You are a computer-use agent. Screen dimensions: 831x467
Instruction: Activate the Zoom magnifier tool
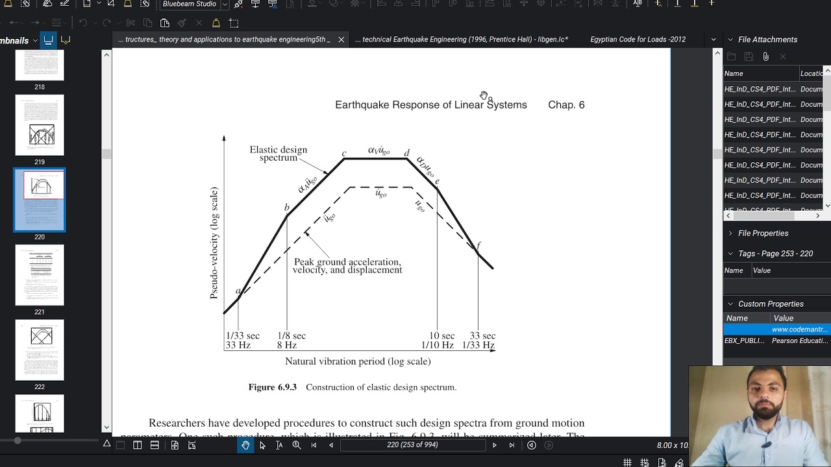click(297, 445)
